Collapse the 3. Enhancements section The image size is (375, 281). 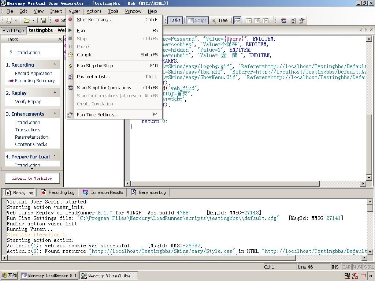tap(55, 113)
